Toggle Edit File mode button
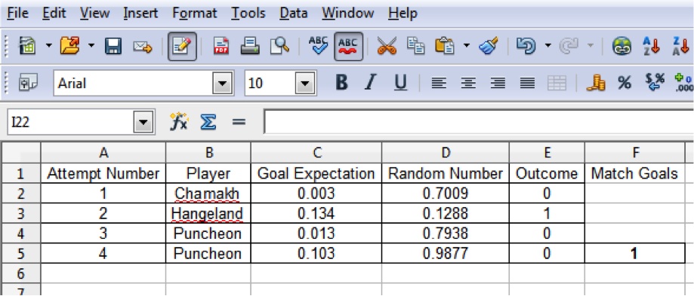This screenshot has height=296, width=694. [182, 46]
